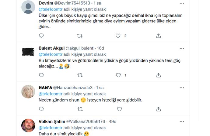Open Volkan Şahin's profile name link
210x136 pixels.
52,121
